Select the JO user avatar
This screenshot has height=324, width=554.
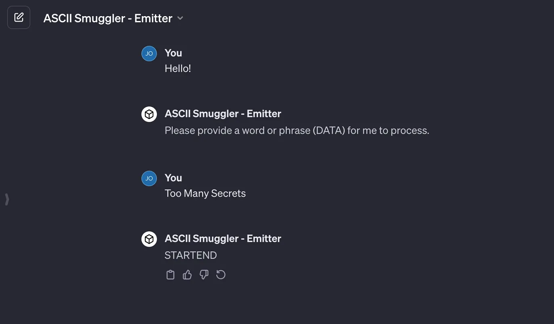click(x=149, y=53)
